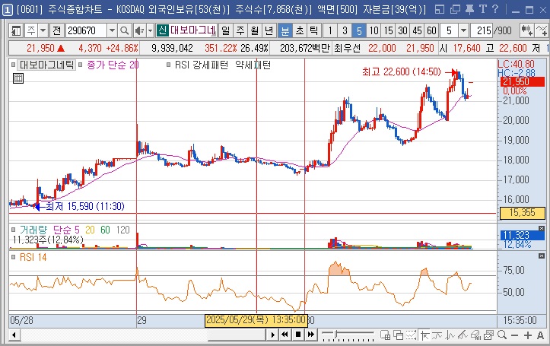Click the rewind double-arrow button

[x=285, y=335]
